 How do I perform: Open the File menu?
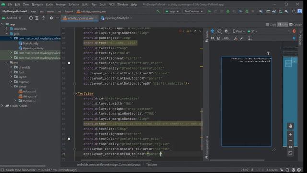click(x=10, y=4)
